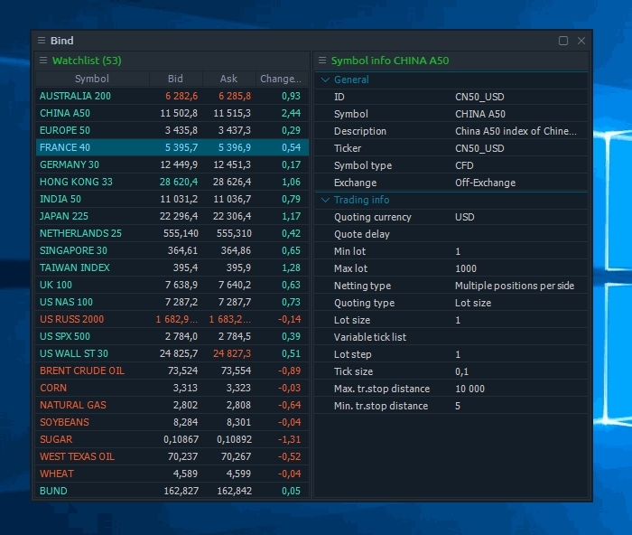Open the Bind window hamburger menu
The image size is (632, 535).
click(42, 41)
